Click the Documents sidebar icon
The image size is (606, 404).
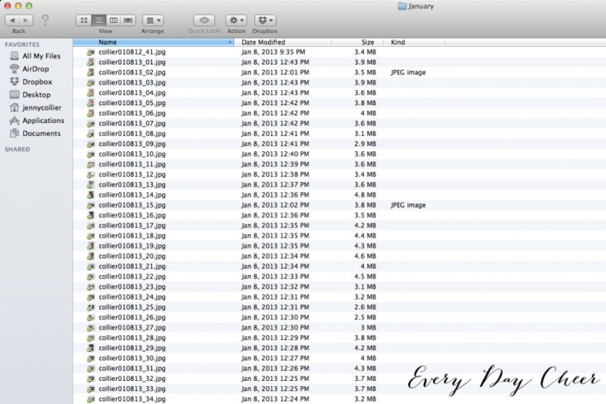15,134
